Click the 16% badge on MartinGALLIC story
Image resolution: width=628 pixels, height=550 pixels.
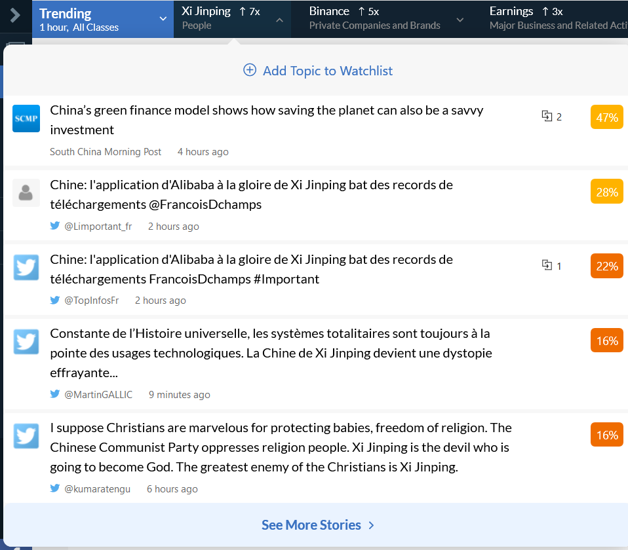click(x=607, y=340)
